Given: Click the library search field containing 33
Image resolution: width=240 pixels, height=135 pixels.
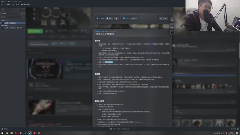Looking at the screenshot, I should coord(11,17).
